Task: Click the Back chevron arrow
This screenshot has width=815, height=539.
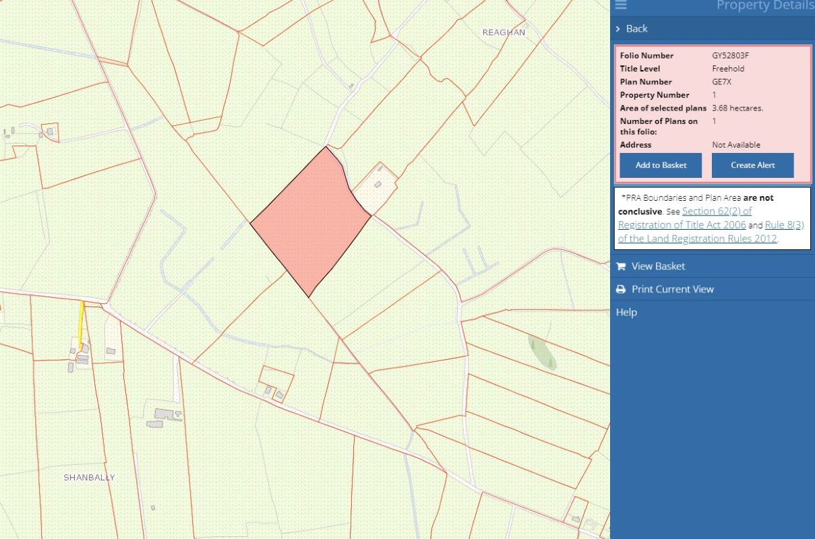Action: pyautogui.click(x=617, y=28)
